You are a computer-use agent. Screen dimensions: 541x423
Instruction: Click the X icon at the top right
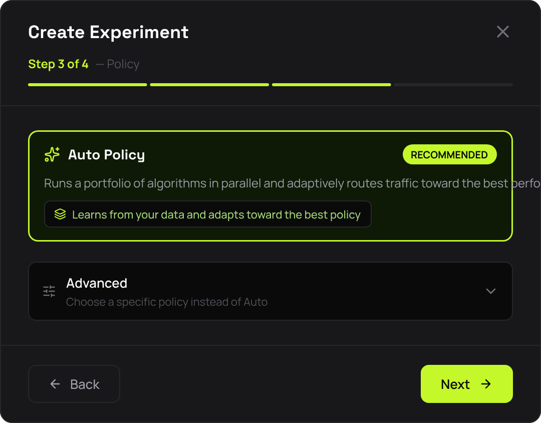(x=503, y=32)
